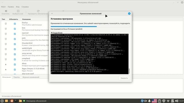Uncheck the xorg-server update checkbox
184x103 pixels.
[15, 54]
